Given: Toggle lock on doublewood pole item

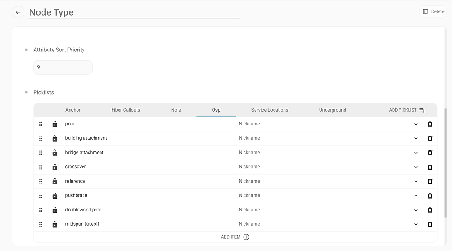Looking at the screenshot, I should coord(55,210).
